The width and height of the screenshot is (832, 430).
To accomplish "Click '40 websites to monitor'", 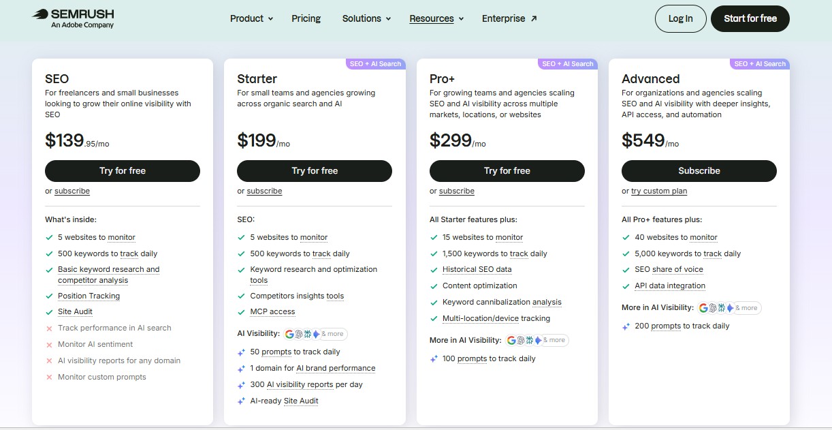I will [676, 237].
